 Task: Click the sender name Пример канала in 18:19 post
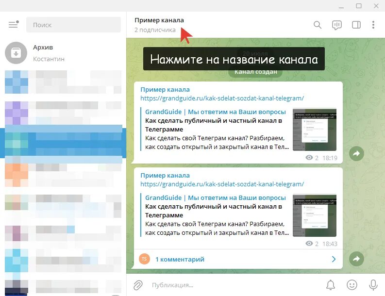[x=165, y=90]
